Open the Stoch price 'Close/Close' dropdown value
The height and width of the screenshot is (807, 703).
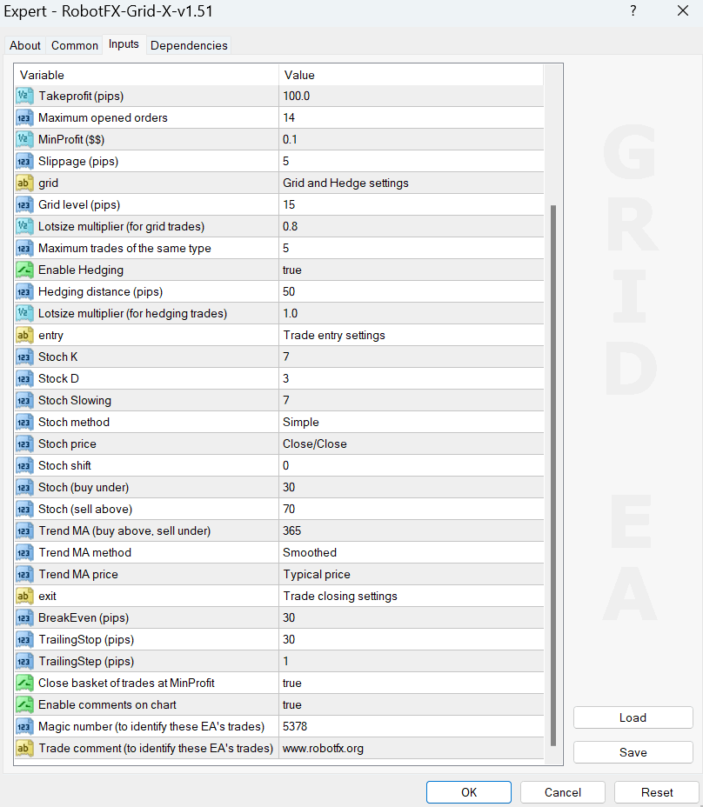tap(411, 444)
